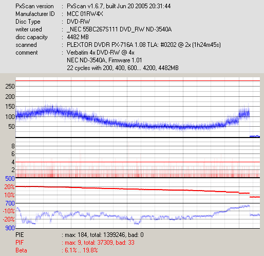Click the blue 900 axis label

pos(10,228)
